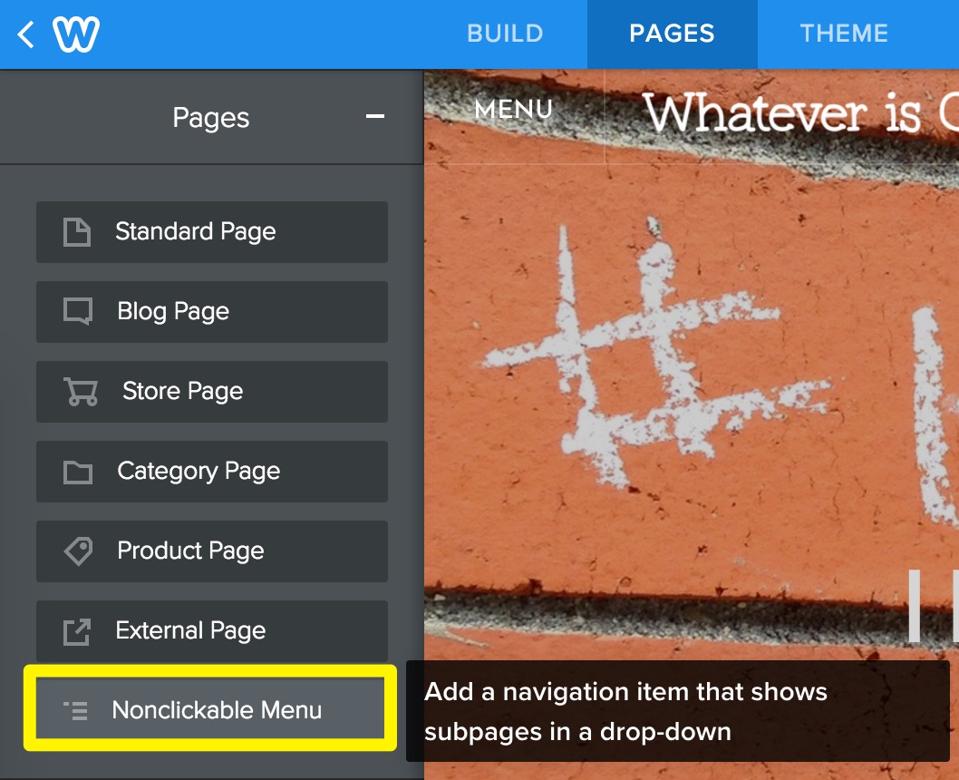Click the Standard Page document icon
959x780 pixels.
coord(77,232)
